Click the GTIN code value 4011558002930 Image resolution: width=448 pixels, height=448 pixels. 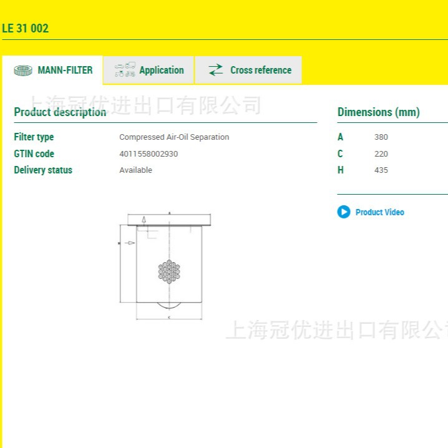pyautogui.click(x=149, y=154)
